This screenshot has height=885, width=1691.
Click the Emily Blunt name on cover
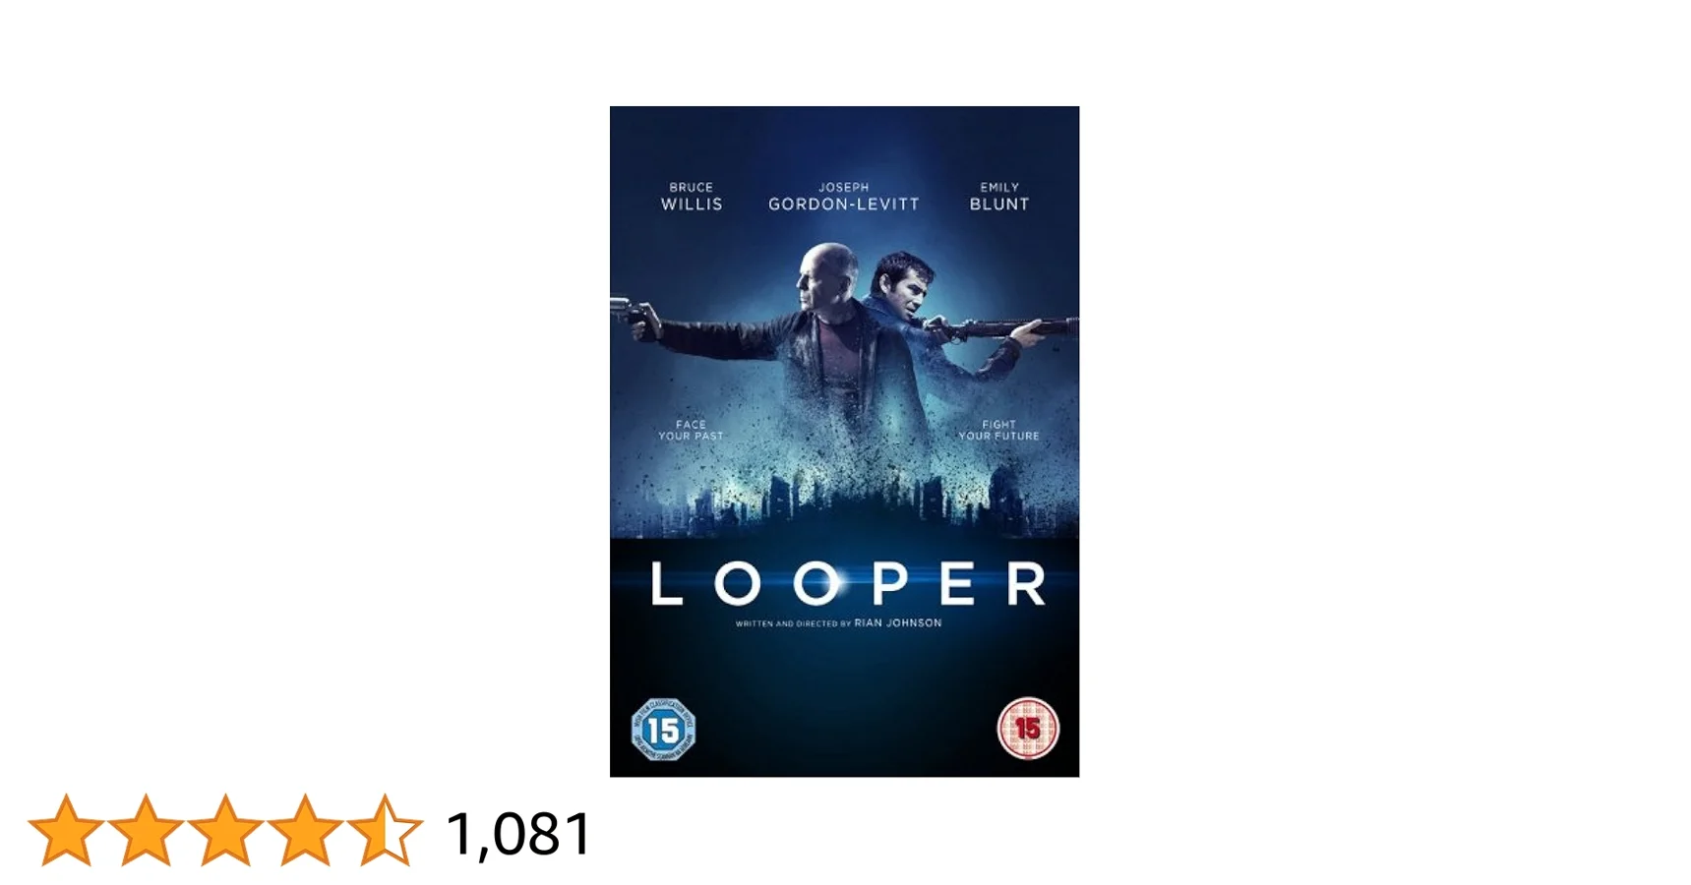tap(999, 197)
